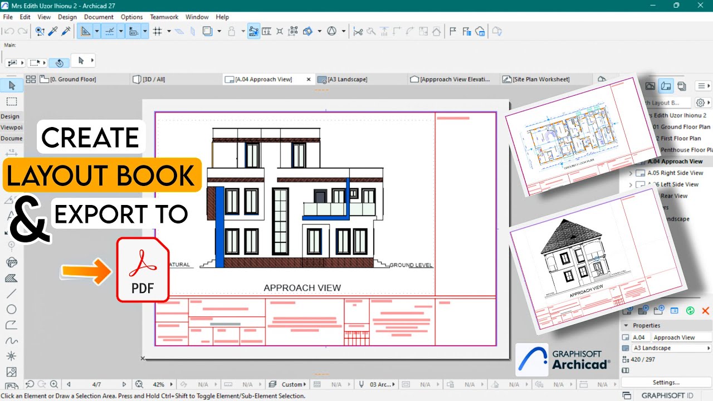The height and width of the screenshot is (401, 713).
Task: Click the Redo arrow in toolbar
Action: pyautogui.click(x=22, y=31)
